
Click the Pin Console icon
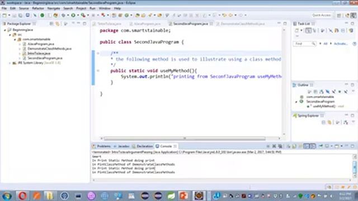click(321, 146)
